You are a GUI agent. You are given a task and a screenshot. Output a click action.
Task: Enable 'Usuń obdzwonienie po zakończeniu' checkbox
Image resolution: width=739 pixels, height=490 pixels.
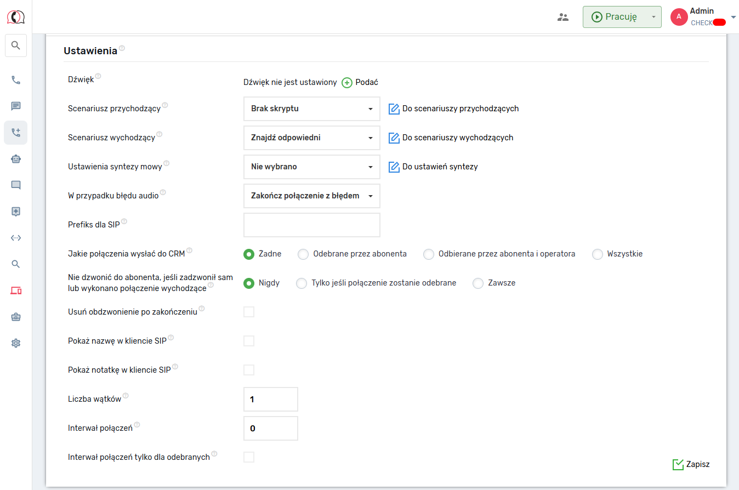[249, 312]
